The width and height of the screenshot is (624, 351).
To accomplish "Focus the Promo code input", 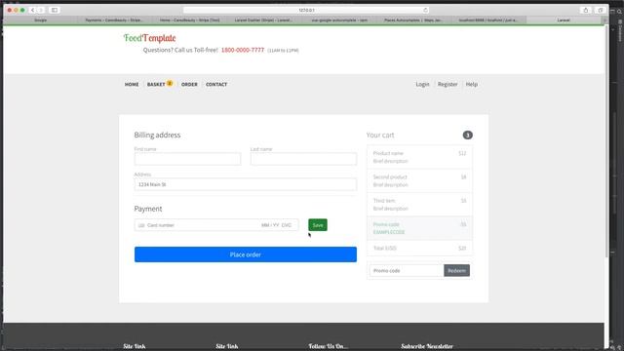I will tap(407, 271).
